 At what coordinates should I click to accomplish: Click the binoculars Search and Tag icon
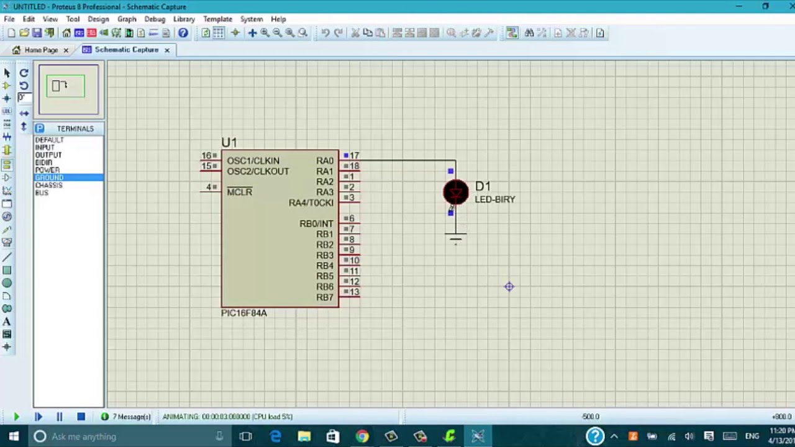point(529,33)
